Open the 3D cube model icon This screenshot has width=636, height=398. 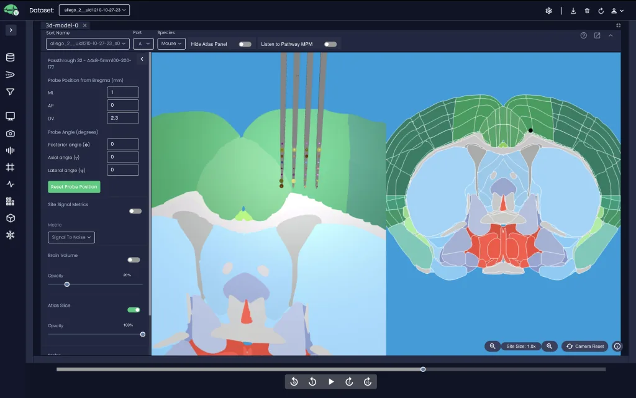11,219
